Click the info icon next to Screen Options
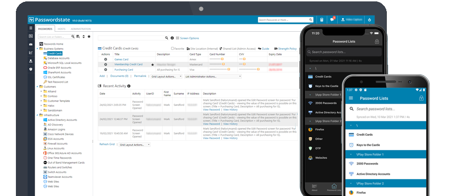 click(x=172, y=38)
